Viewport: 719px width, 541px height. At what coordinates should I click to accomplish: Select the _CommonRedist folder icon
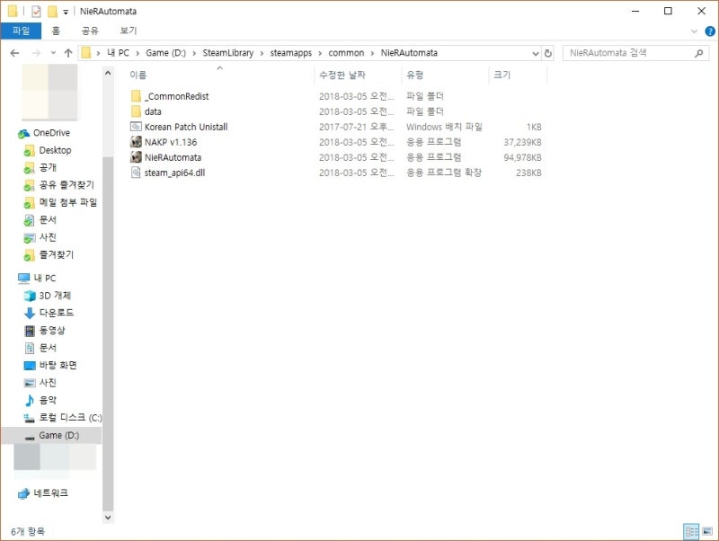136,96
